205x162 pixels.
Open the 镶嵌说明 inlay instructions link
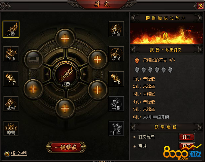[19, 153]
